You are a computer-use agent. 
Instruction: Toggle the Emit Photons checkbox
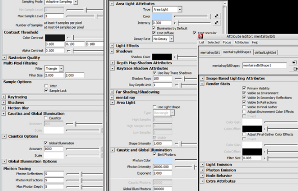[154, 154]
